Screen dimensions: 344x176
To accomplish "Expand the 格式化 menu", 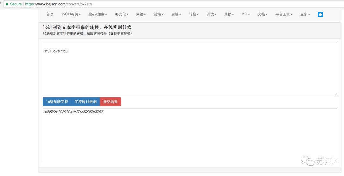I will pyautogui.click(x=122, y=14).
